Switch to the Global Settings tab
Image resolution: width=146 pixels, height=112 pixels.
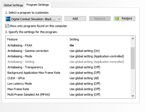[x=13, y=5]
